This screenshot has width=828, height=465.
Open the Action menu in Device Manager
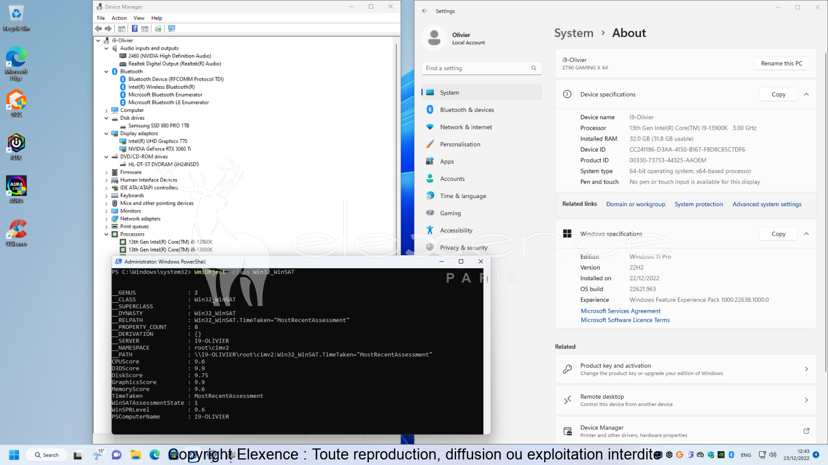119,18
